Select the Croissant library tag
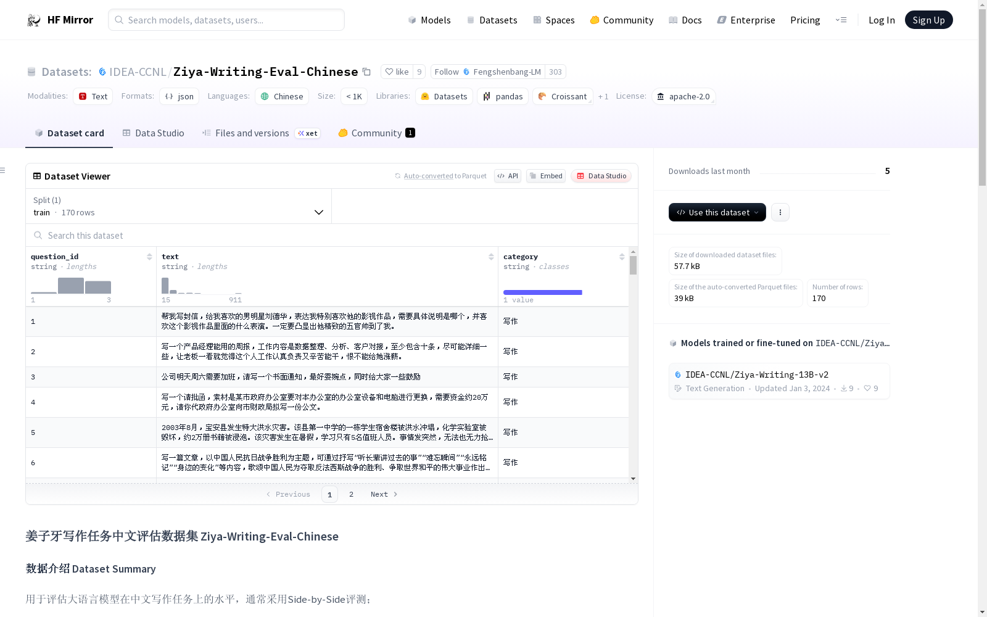The width and height of the screenshot is (987, 617). coord(563,96)
